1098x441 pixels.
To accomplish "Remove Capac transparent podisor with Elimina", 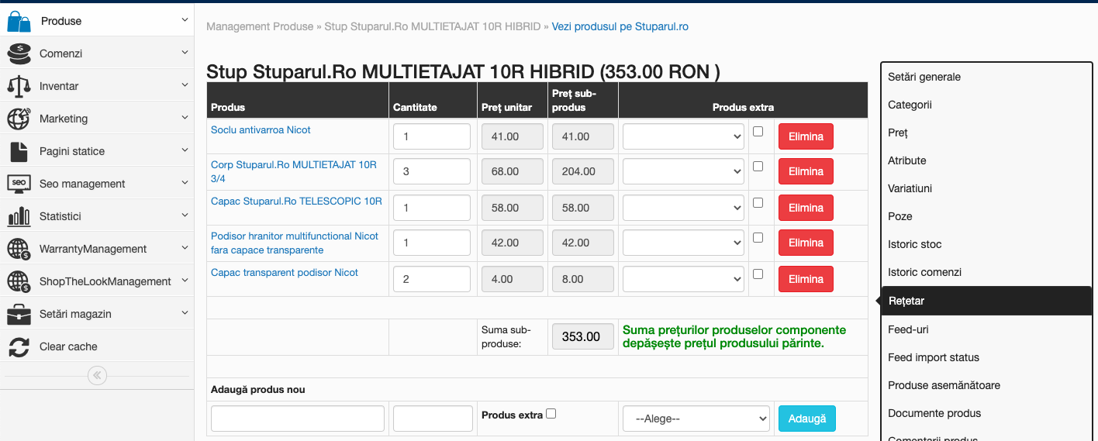I will 806,279.
